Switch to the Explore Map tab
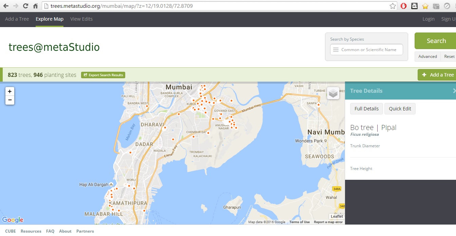Viewport: 456px width, 236px height. tap(50, 19)
